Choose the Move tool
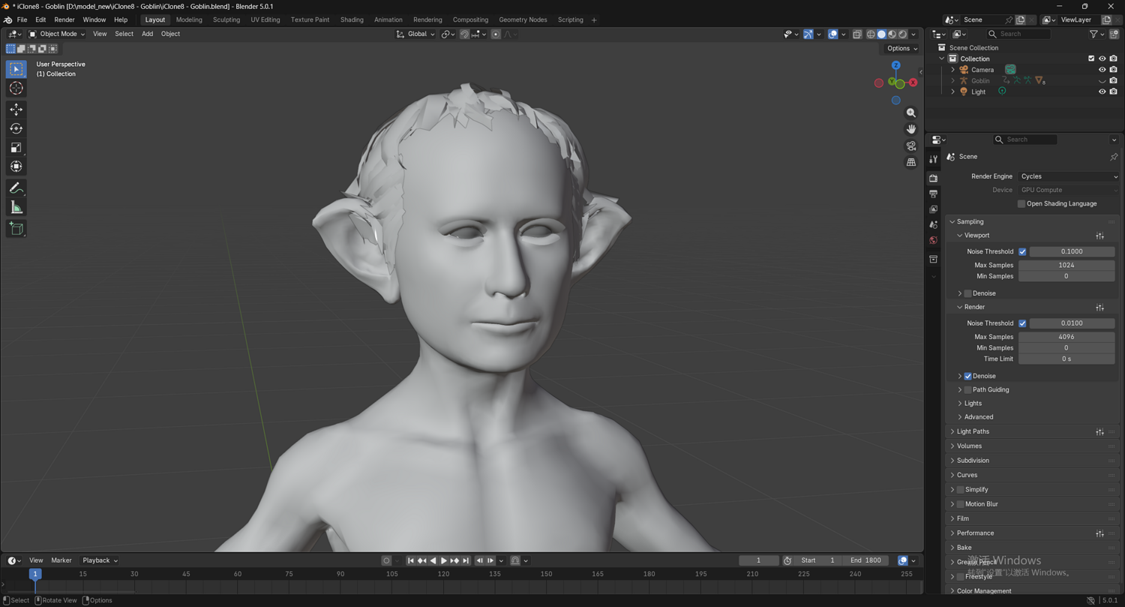The width and height of the screenshot is (1125, 607). tap(16, 110)
